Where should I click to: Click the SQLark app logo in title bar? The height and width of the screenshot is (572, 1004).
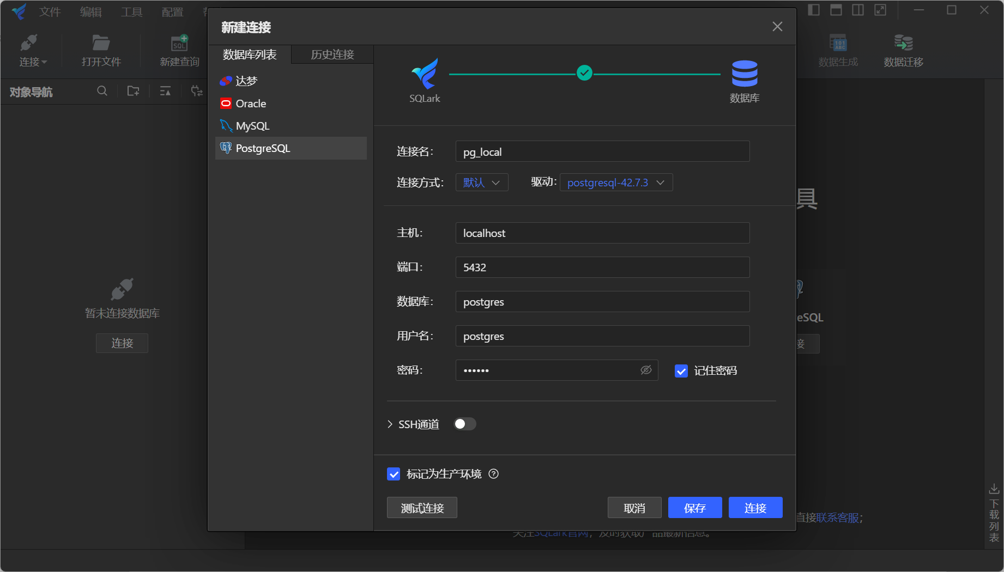(x=19, y=11)
